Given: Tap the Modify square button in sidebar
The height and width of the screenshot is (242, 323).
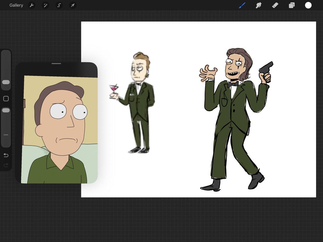Looking at the screenshot, I should pyautogui.click(x=6, y=99).
